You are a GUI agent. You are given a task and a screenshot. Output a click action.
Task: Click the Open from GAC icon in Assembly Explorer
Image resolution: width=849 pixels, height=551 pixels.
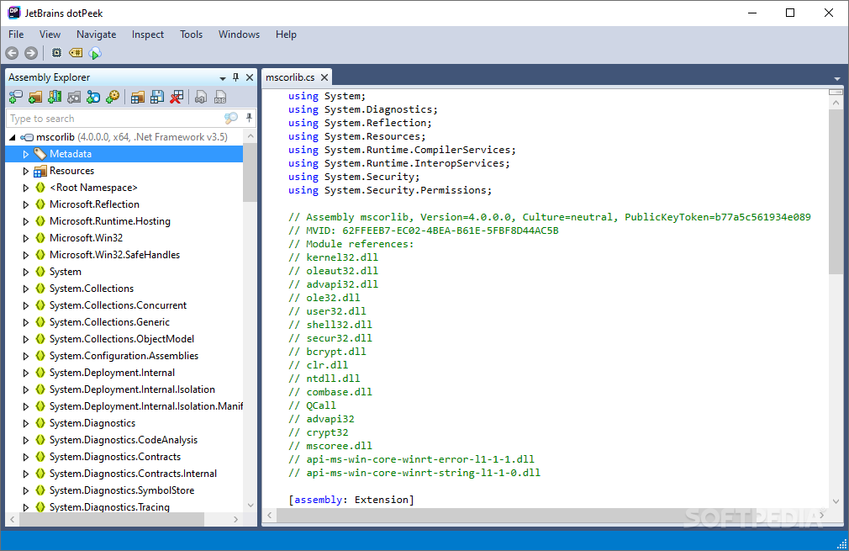coord(16,97)
